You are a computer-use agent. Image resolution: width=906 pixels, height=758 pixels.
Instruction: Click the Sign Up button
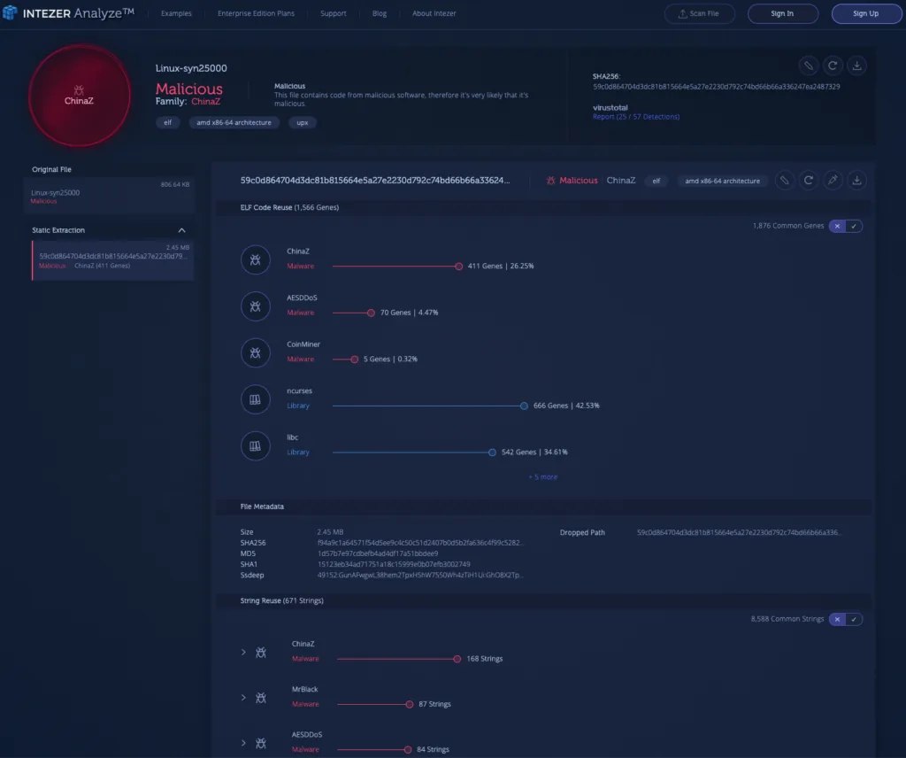(866, 13)
